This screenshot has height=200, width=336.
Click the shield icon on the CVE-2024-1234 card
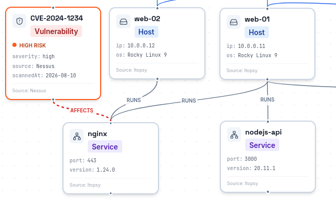pos(20,21)
